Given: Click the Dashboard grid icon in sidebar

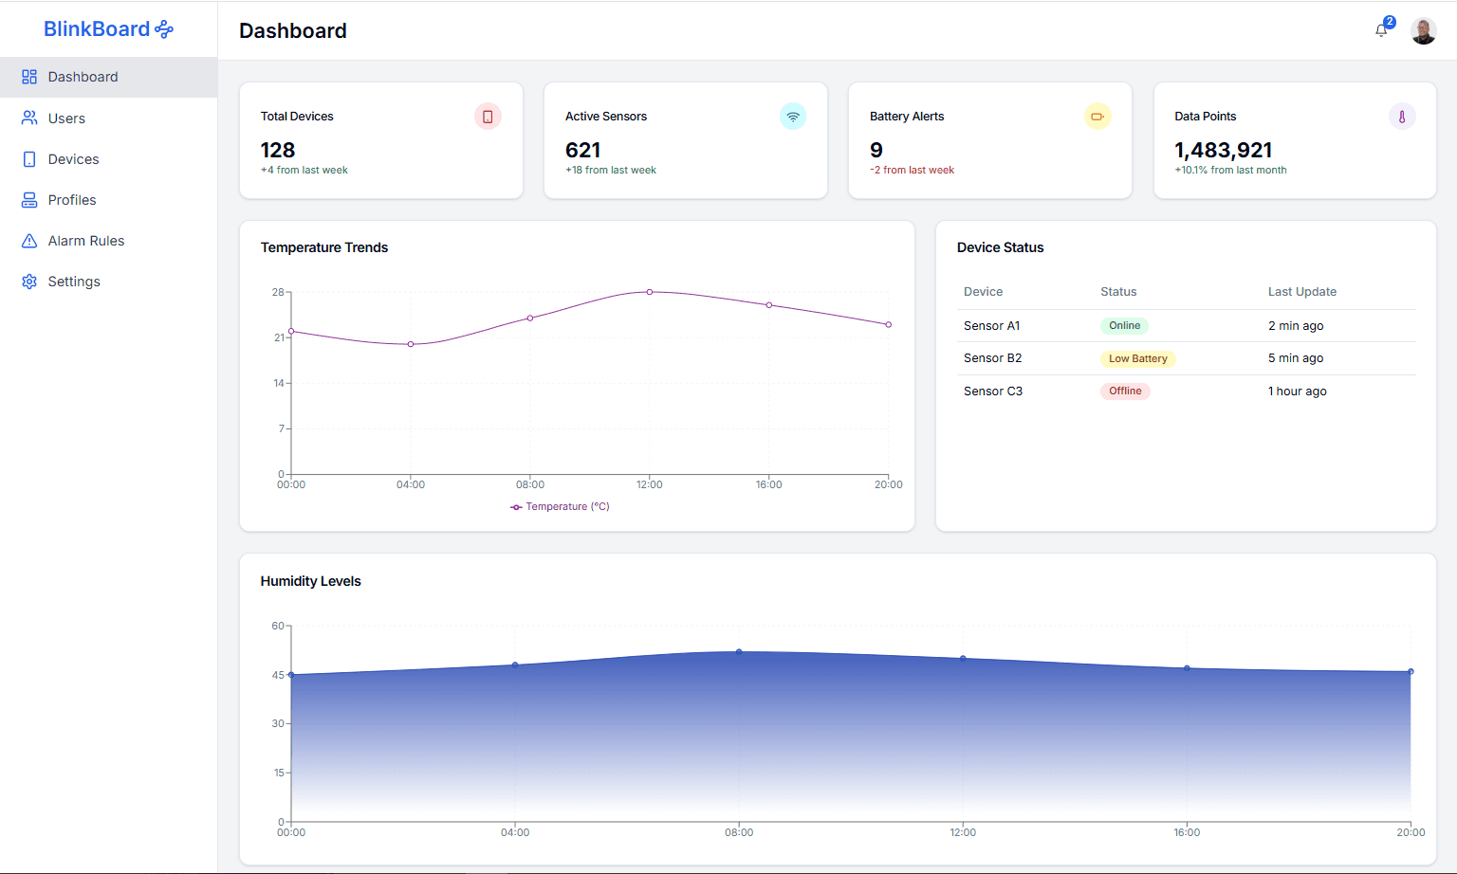Looking at the screenshot, I should 29,77.
